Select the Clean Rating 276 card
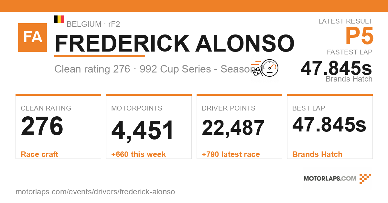 58,127
